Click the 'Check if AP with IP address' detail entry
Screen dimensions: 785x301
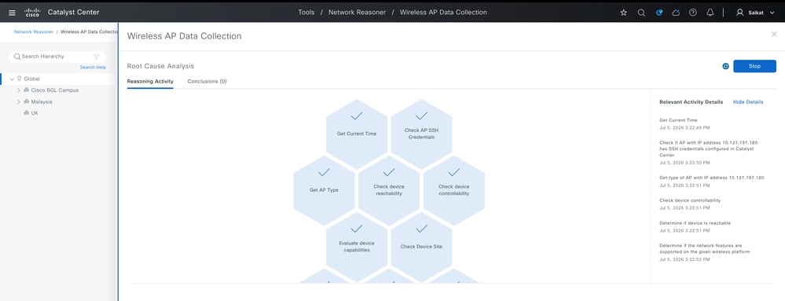pos(709,149)
